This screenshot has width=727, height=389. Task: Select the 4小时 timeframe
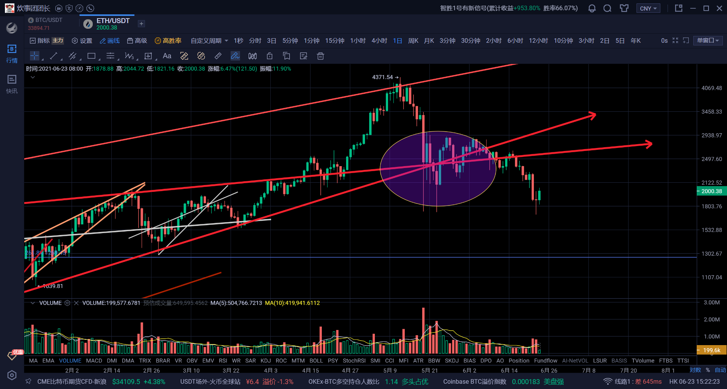pyautogui.click(x=379, y=40)
